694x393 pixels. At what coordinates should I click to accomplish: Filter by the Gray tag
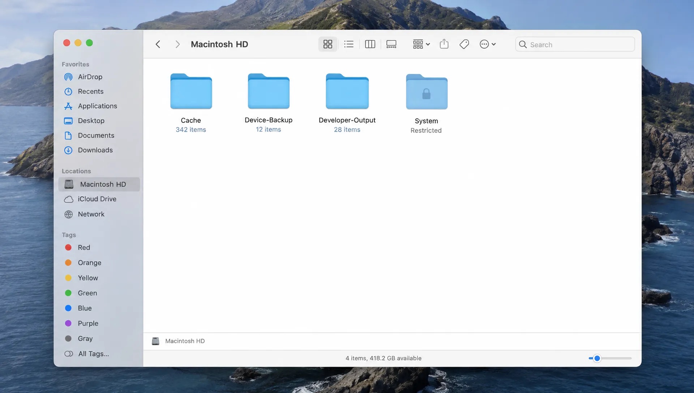point(99,338)
